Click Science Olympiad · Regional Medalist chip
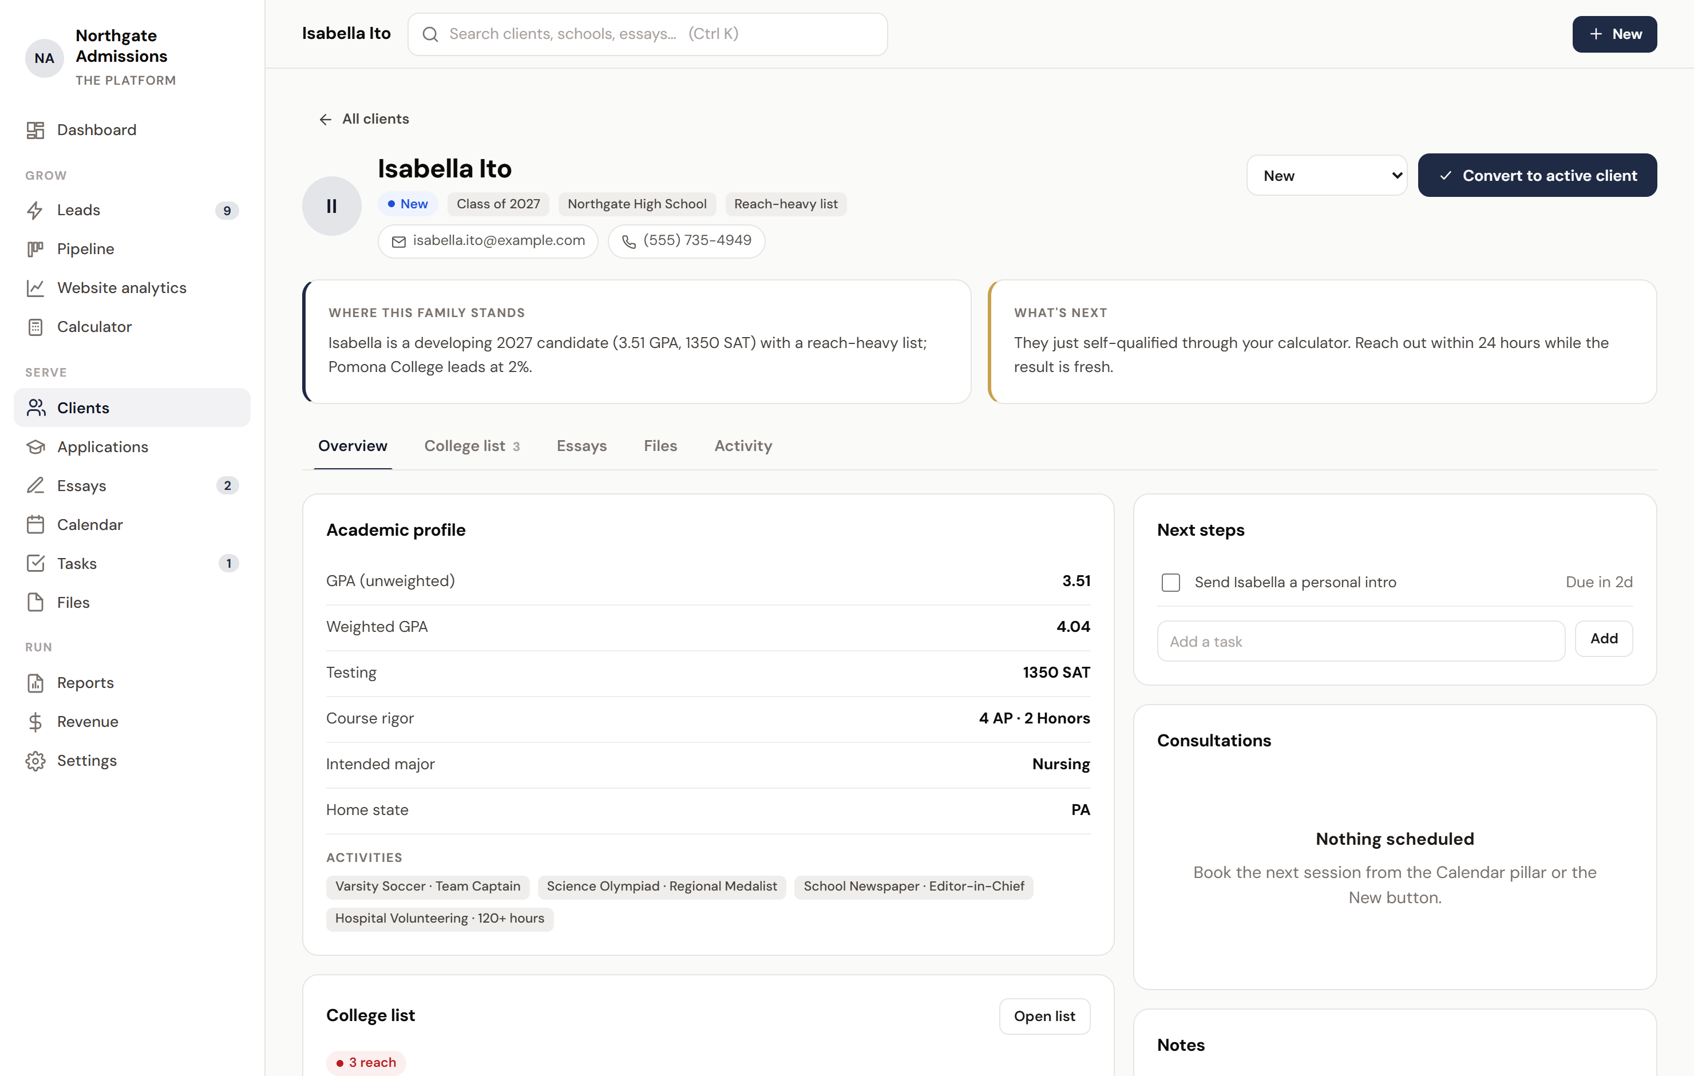 pyautogui.click(x=662, y=887)
